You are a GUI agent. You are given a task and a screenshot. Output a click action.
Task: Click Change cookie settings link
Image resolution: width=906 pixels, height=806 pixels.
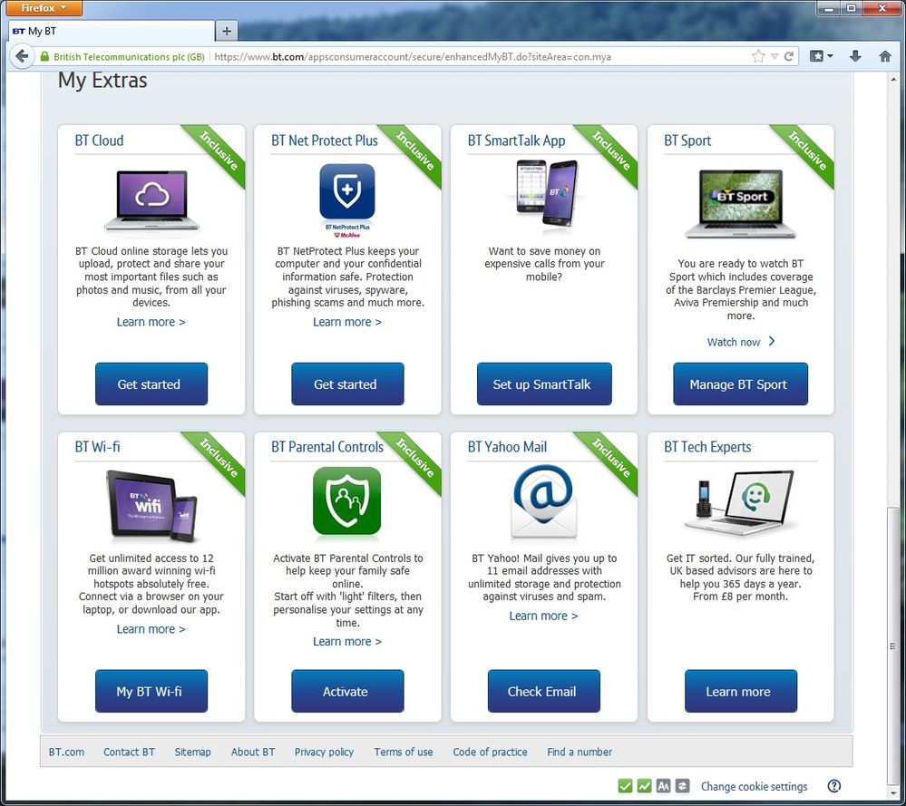754,786
